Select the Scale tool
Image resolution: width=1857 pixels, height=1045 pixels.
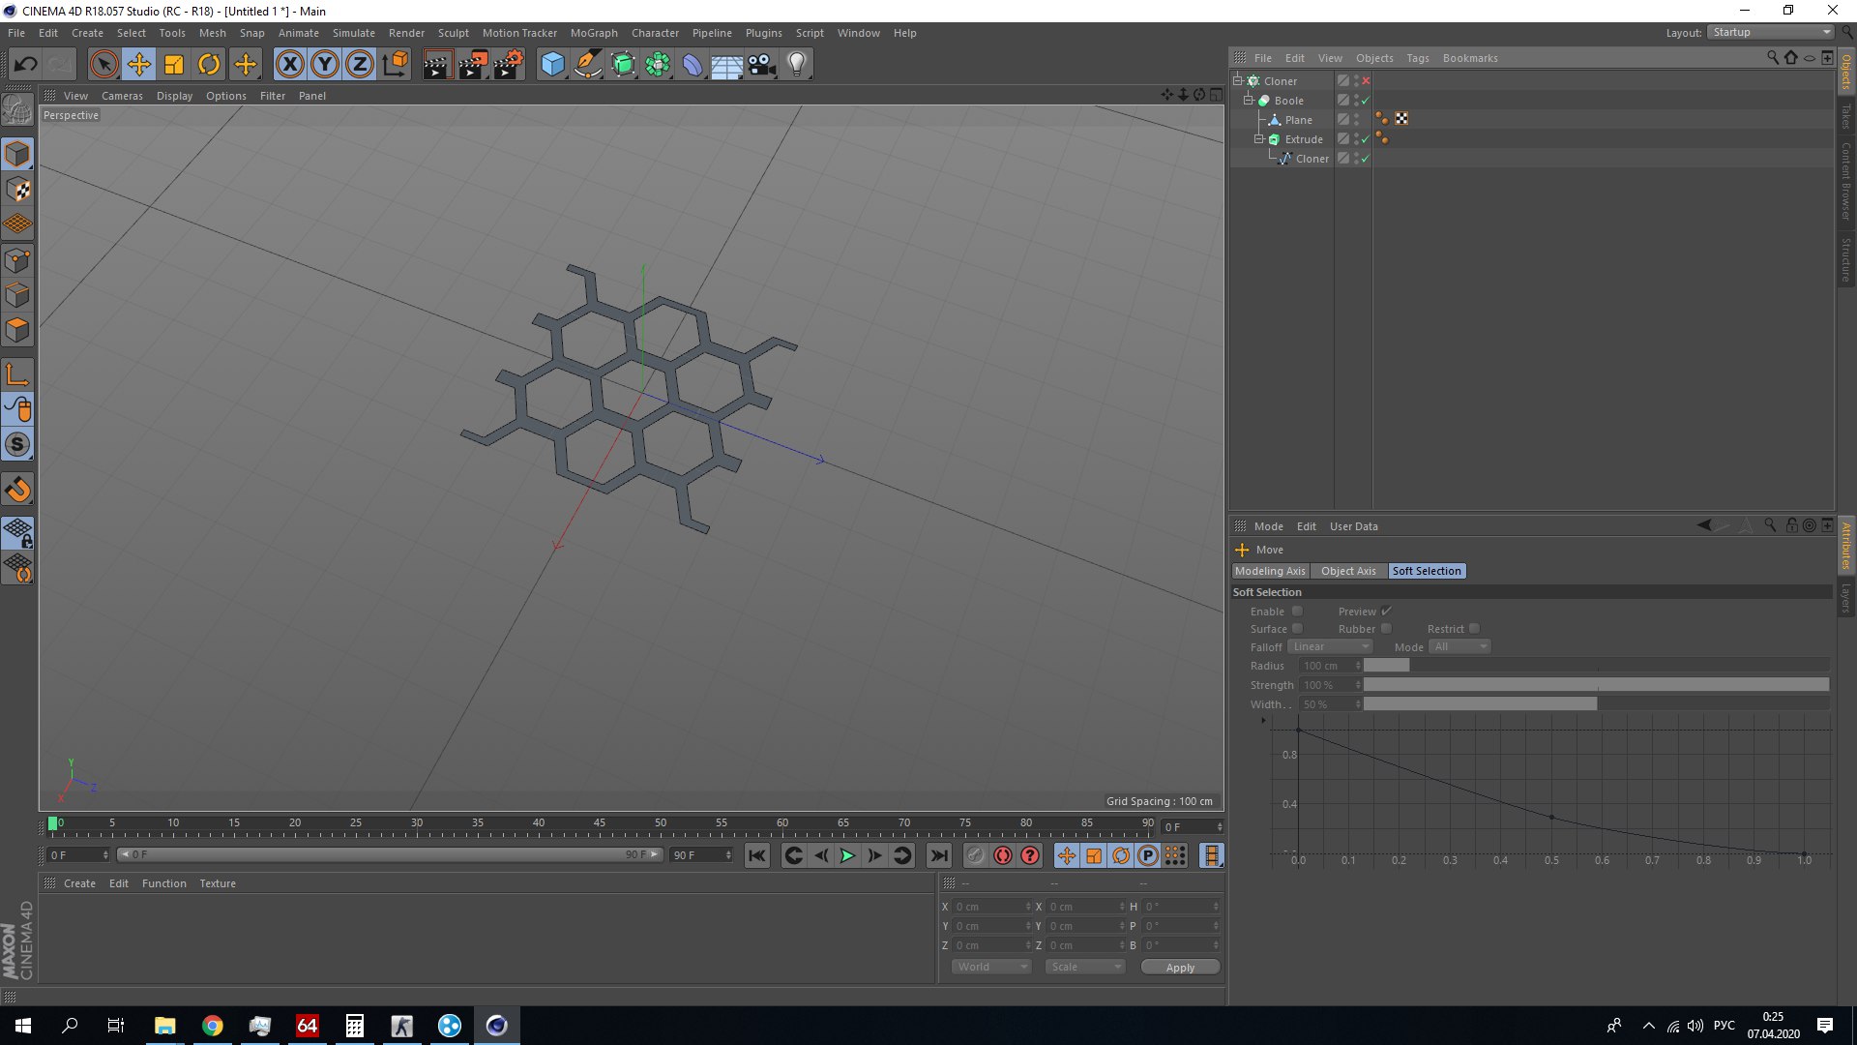point(174,65)
